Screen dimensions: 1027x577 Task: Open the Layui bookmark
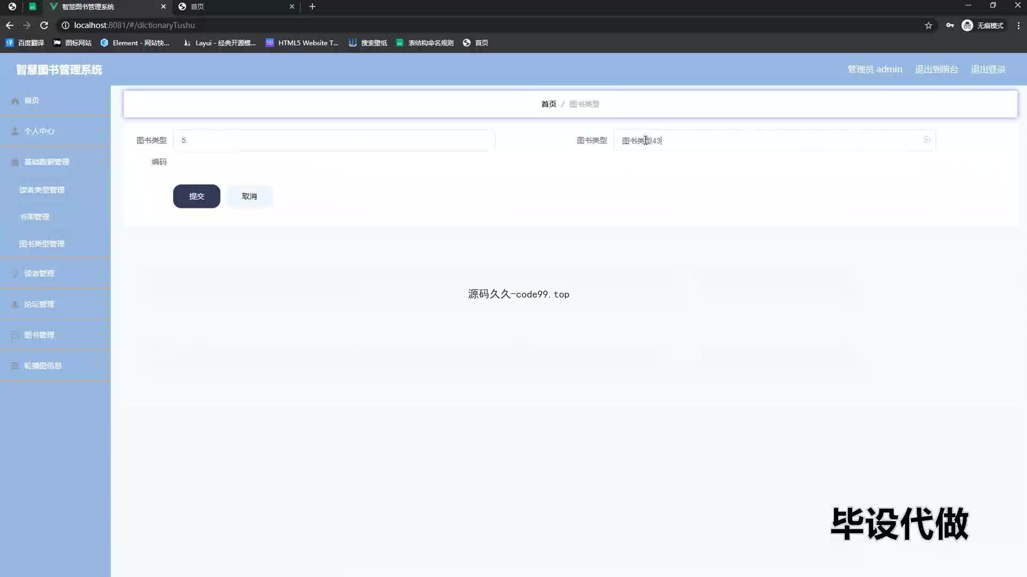(219, 43)
